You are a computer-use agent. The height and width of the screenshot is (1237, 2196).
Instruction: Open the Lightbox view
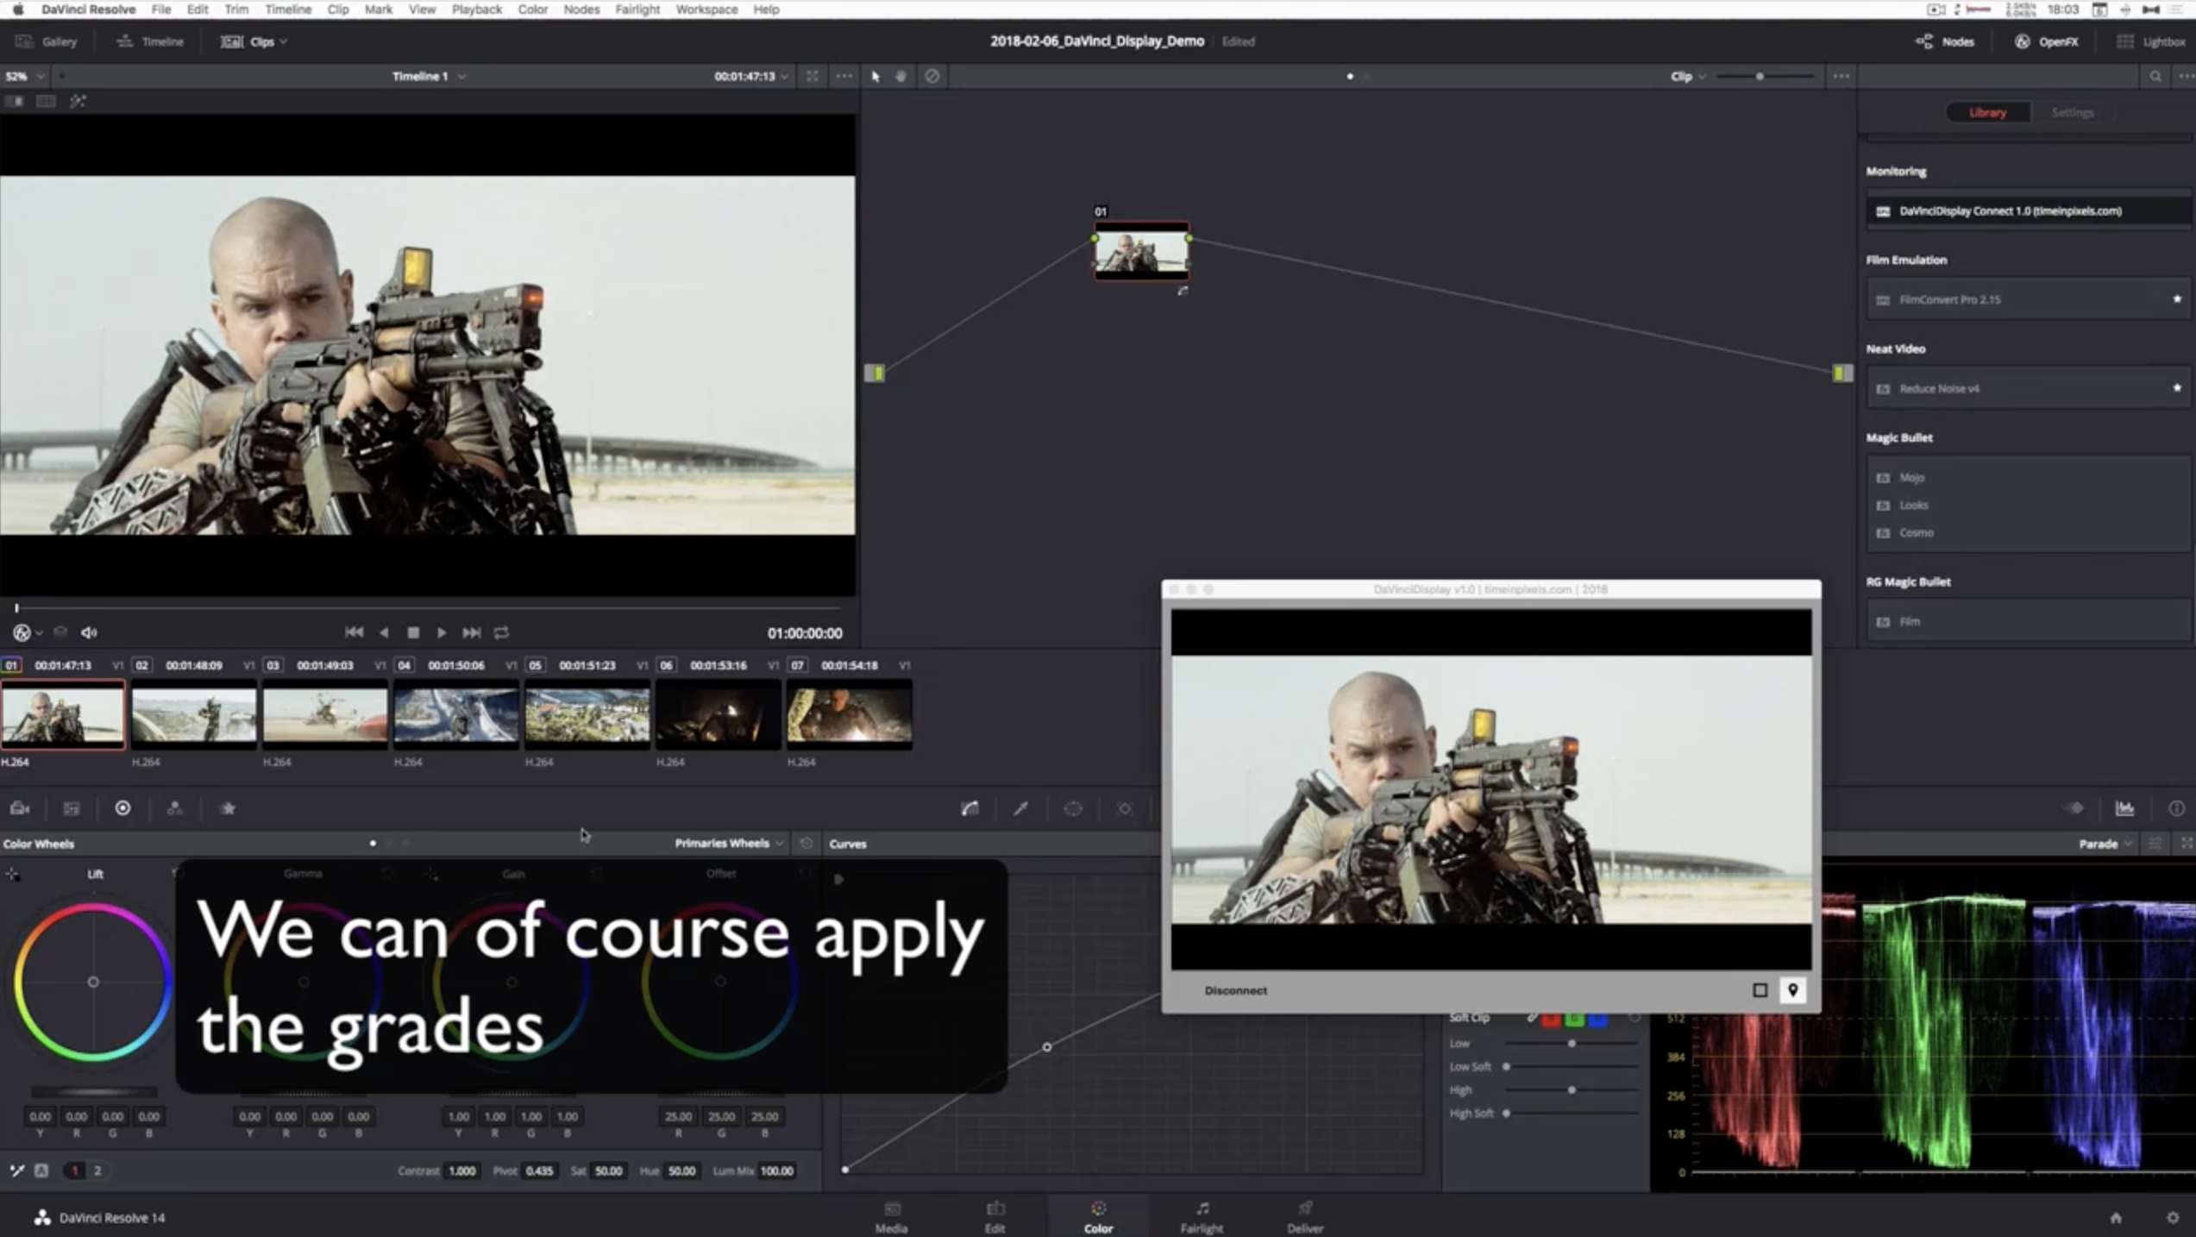pyautogui.click(x=2153, y=41)
